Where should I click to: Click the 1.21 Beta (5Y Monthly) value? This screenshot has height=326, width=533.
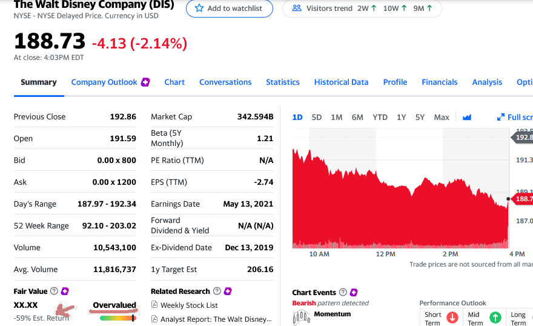click(x=265, y=138)
